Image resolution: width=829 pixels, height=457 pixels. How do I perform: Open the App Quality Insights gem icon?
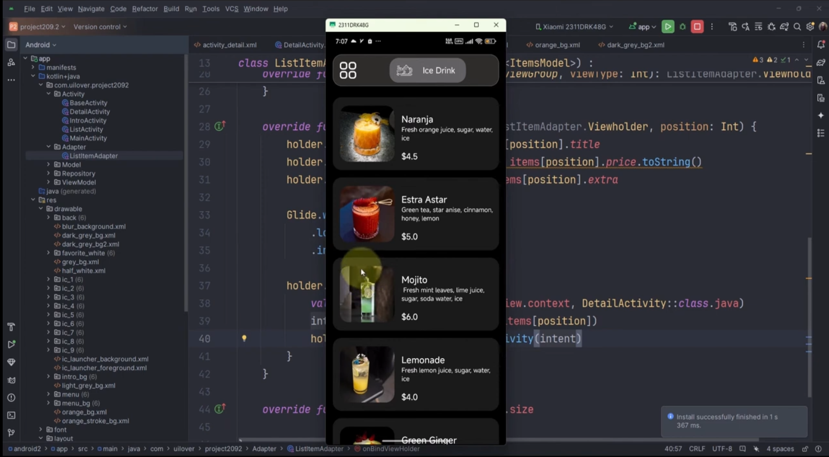tap(11, 362)
